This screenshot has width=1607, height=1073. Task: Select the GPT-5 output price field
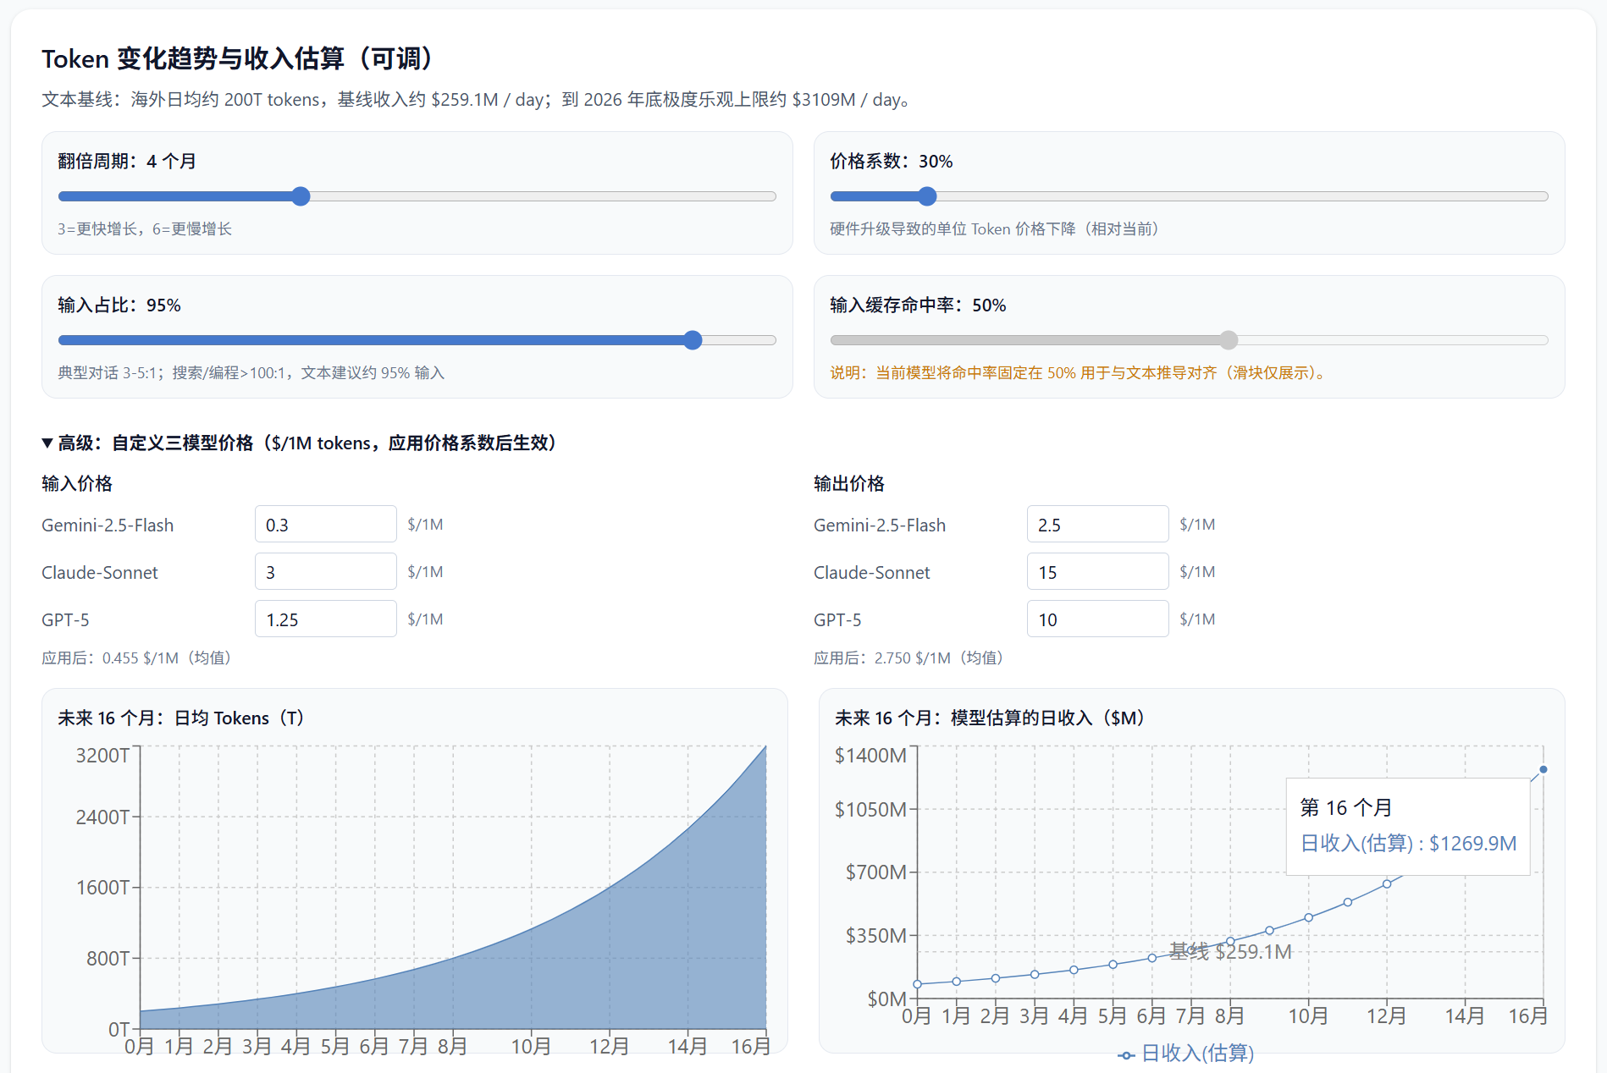[1097, 619]
